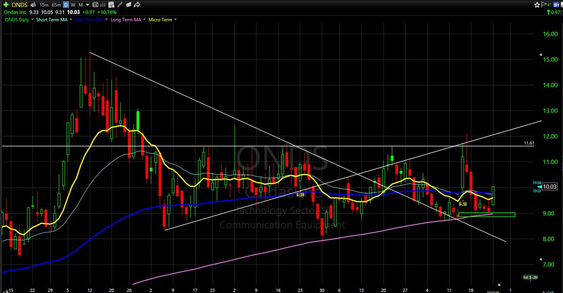The width and height of the screenshot is (563, 293).
Task: Click the Short Term MA label
Action: (52, 20)
